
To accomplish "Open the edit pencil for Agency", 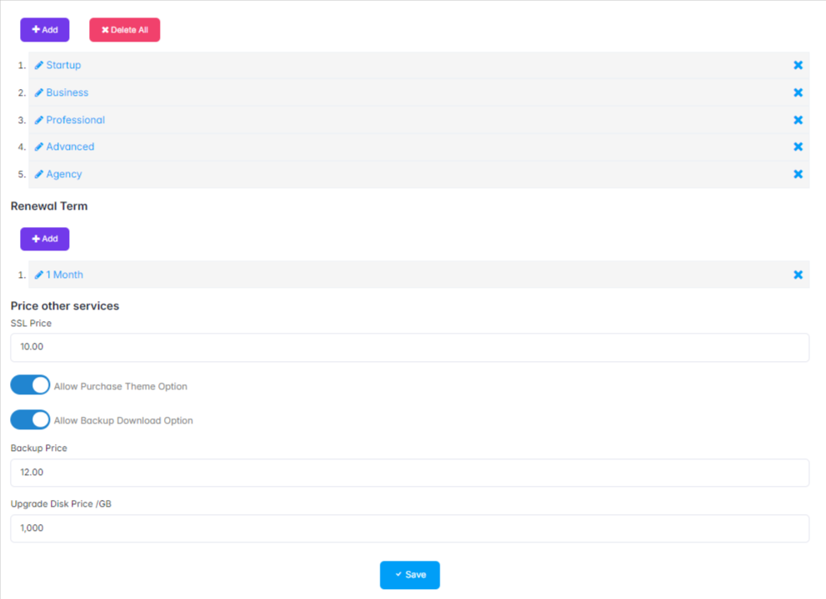I will coord(38,174).
